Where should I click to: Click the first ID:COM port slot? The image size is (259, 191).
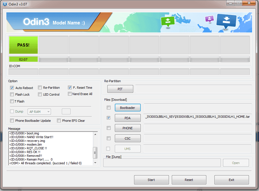[24, 72]
